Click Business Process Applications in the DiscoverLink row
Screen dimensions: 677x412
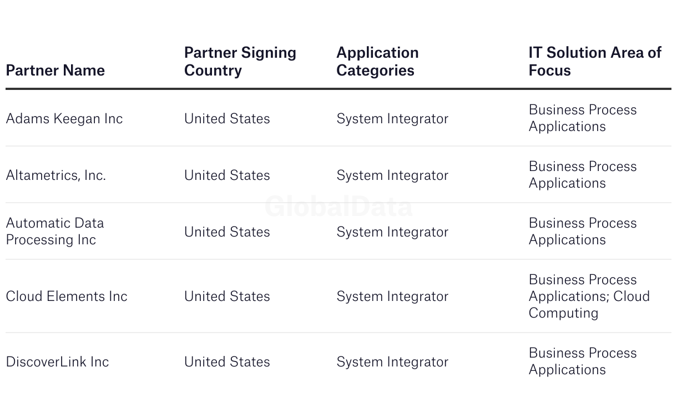[x=583, y=361]
